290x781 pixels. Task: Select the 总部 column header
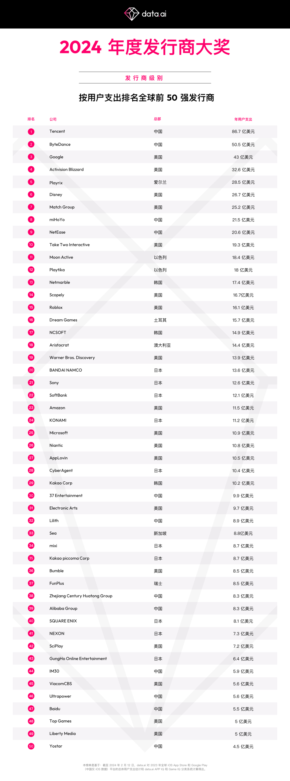coord(157,119)
